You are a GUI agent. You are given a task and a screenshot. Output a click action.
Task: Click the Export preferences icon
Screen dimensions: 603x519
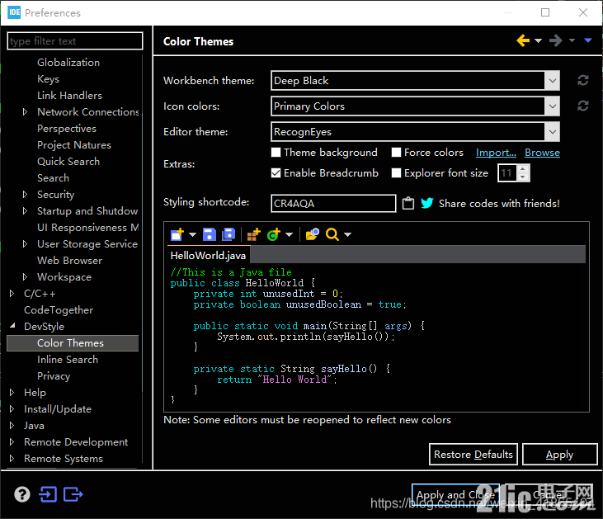(x=73, y=494)
